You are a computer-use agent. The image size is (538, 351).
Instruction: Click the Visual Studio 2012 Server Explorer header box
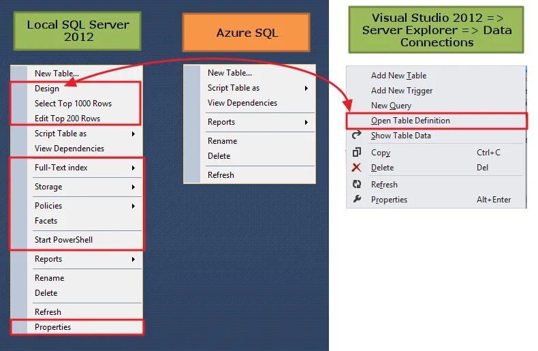pos(436,29)
